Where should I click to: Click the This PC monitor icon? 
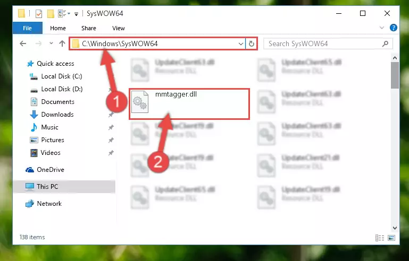tap(29, 187)
